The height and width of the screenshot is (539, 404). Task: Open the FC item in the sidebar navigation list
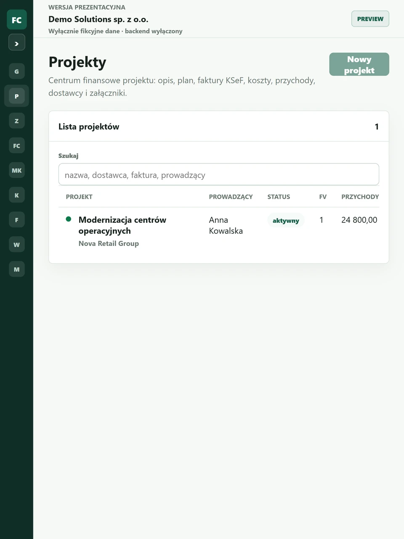coord(17,146)
